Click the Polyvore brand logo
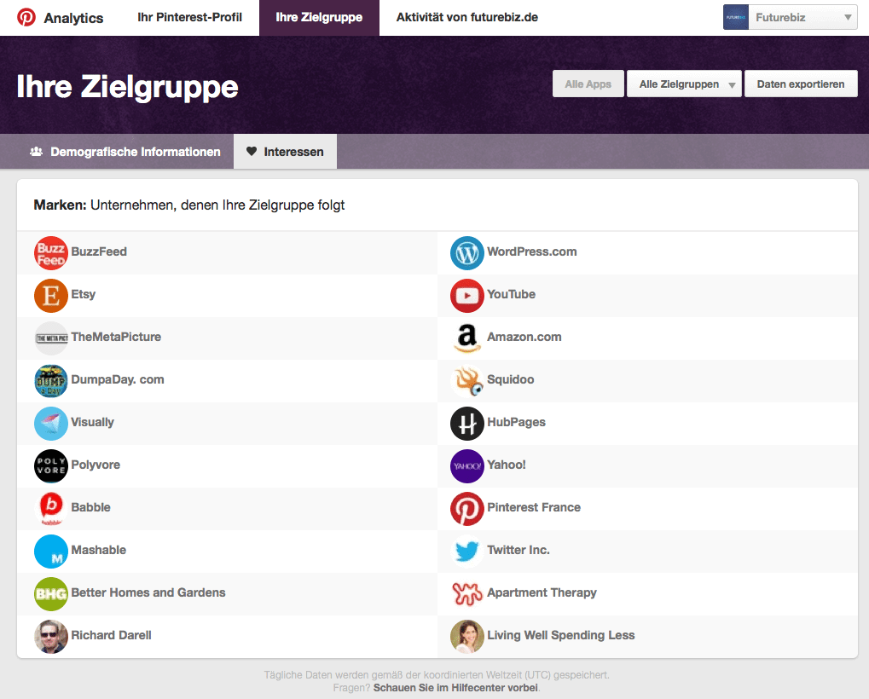 click(51, 466)
